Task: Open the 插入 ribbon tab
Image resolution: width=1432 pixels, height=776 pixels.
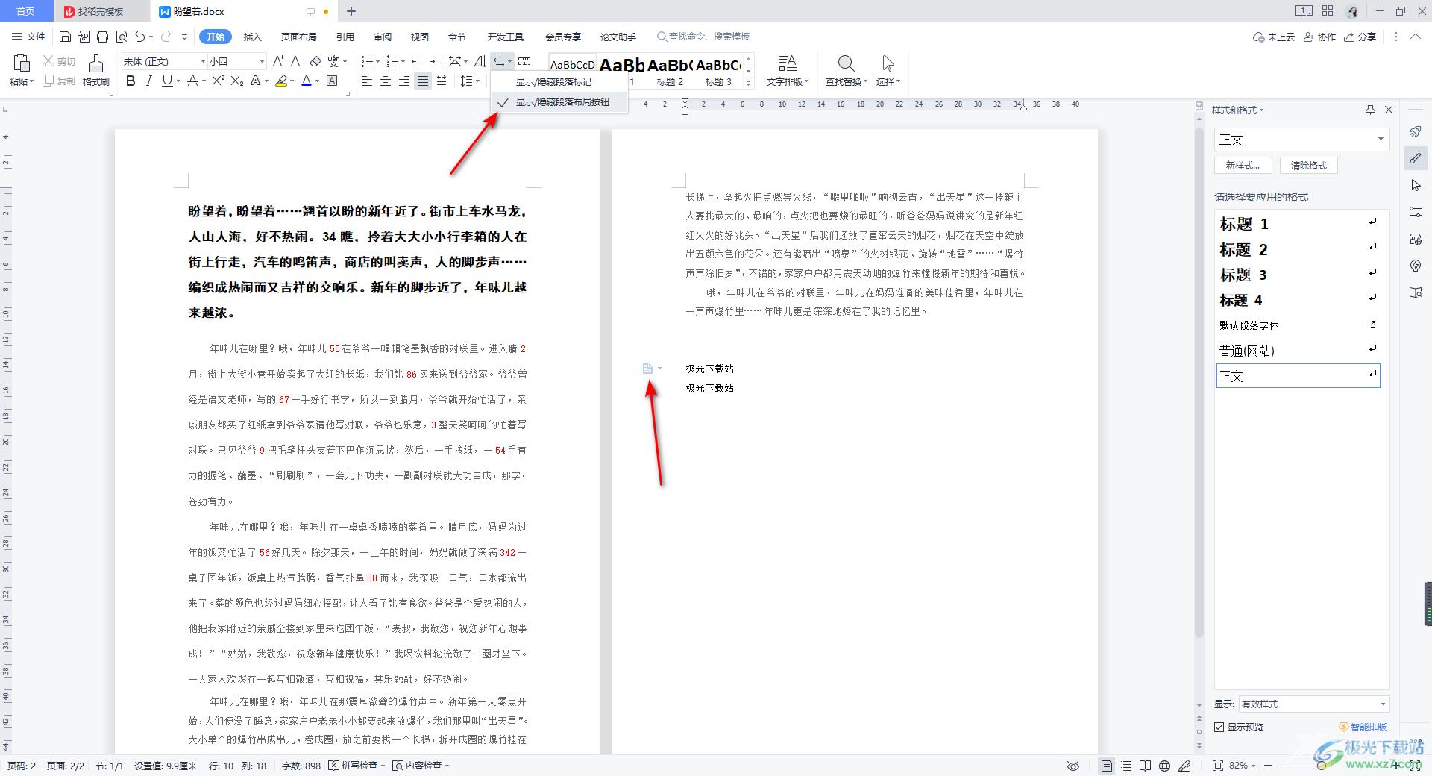Action: click(x=253, y=37)
